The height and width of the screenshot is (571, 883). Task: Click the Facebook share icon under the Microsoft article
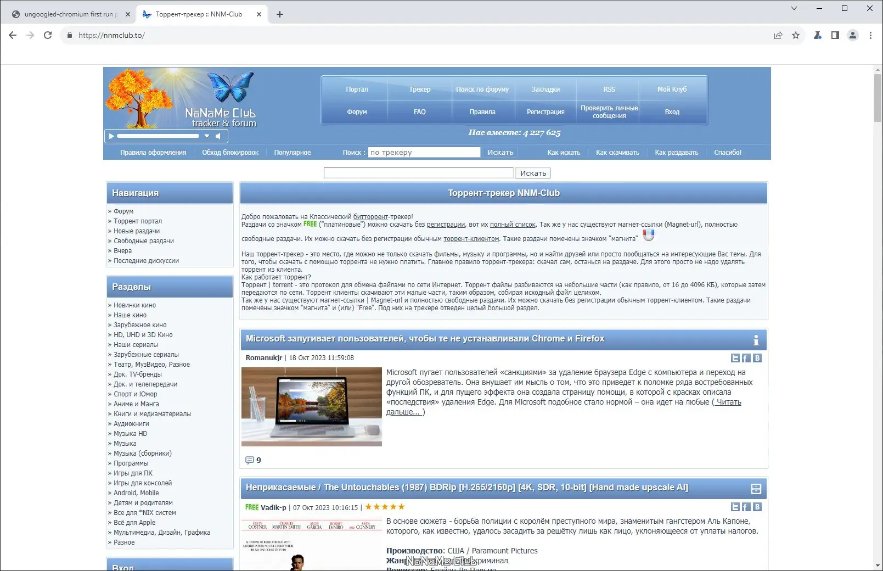pyautogui.click(x=746, y=358)
